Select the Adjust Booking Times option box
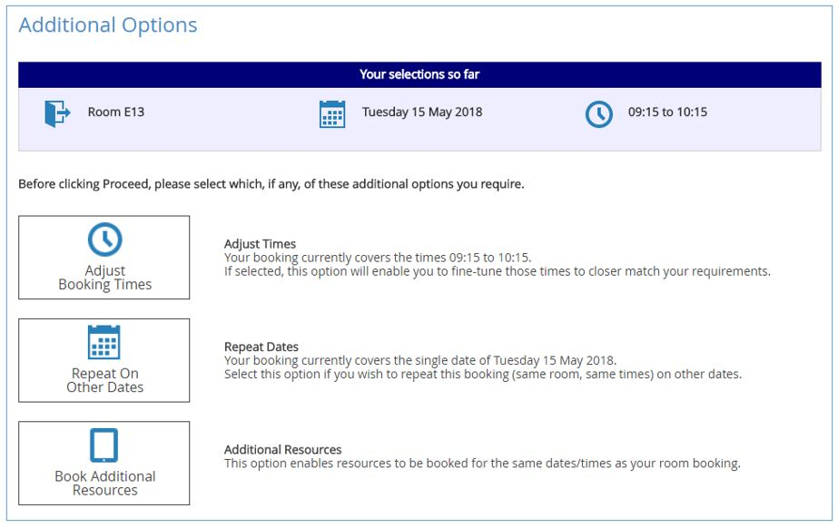Screen dimensions: 838x528 104,258
